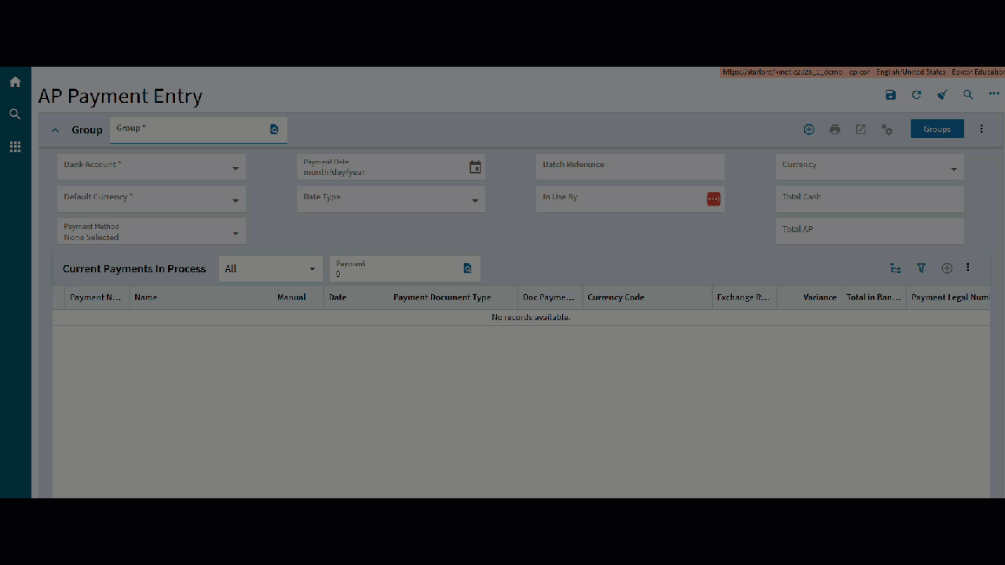1005x565 pixels.
Task: Open the top toolbar search magnifier
Action: click(968, 95)
